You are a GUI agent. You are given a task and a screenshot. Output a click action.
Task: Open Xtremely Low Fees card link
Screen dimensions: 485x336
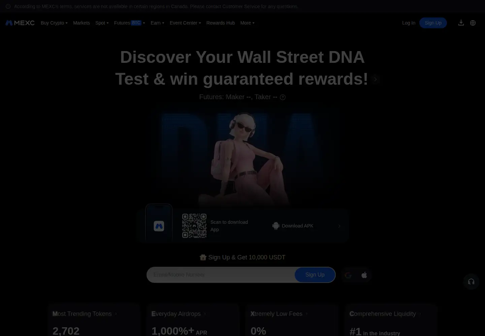click(x=279, y=314)
